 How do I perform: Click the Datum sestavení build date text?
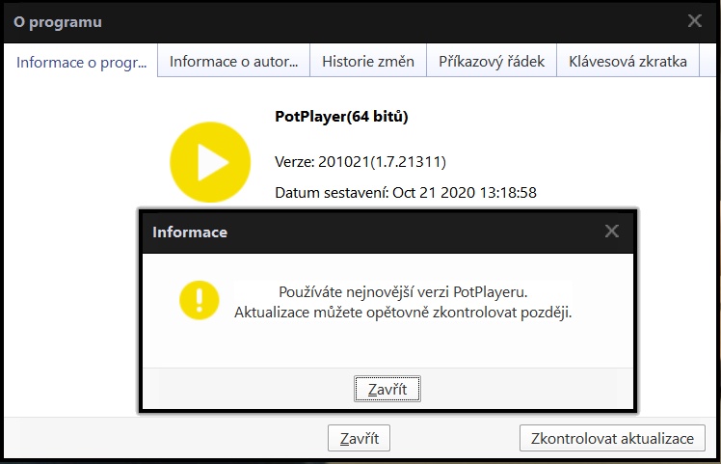point(406,192)
